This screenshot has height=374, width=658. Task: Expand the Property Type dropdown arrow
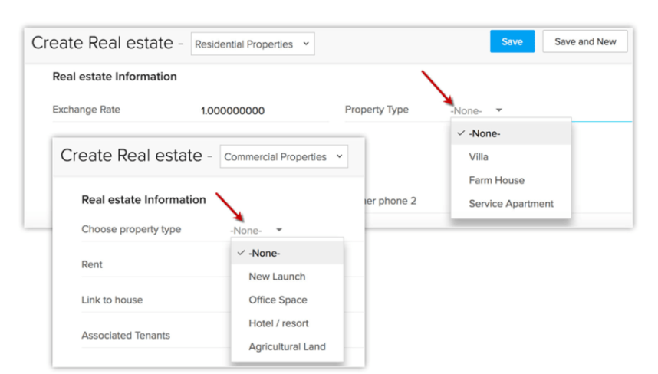click(499, 110)
